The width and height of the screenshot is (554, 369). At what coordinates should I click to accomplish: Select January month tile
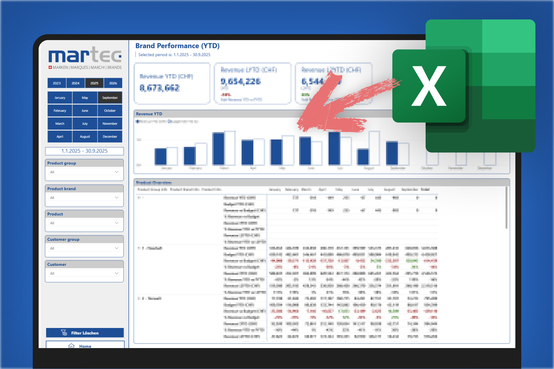pos(60,98)
